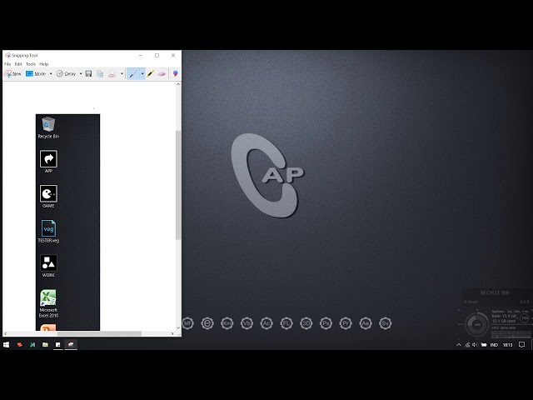Open the Edit menu
The height and width of the screenshot is (400, 533).
click(x=18, y=64)
